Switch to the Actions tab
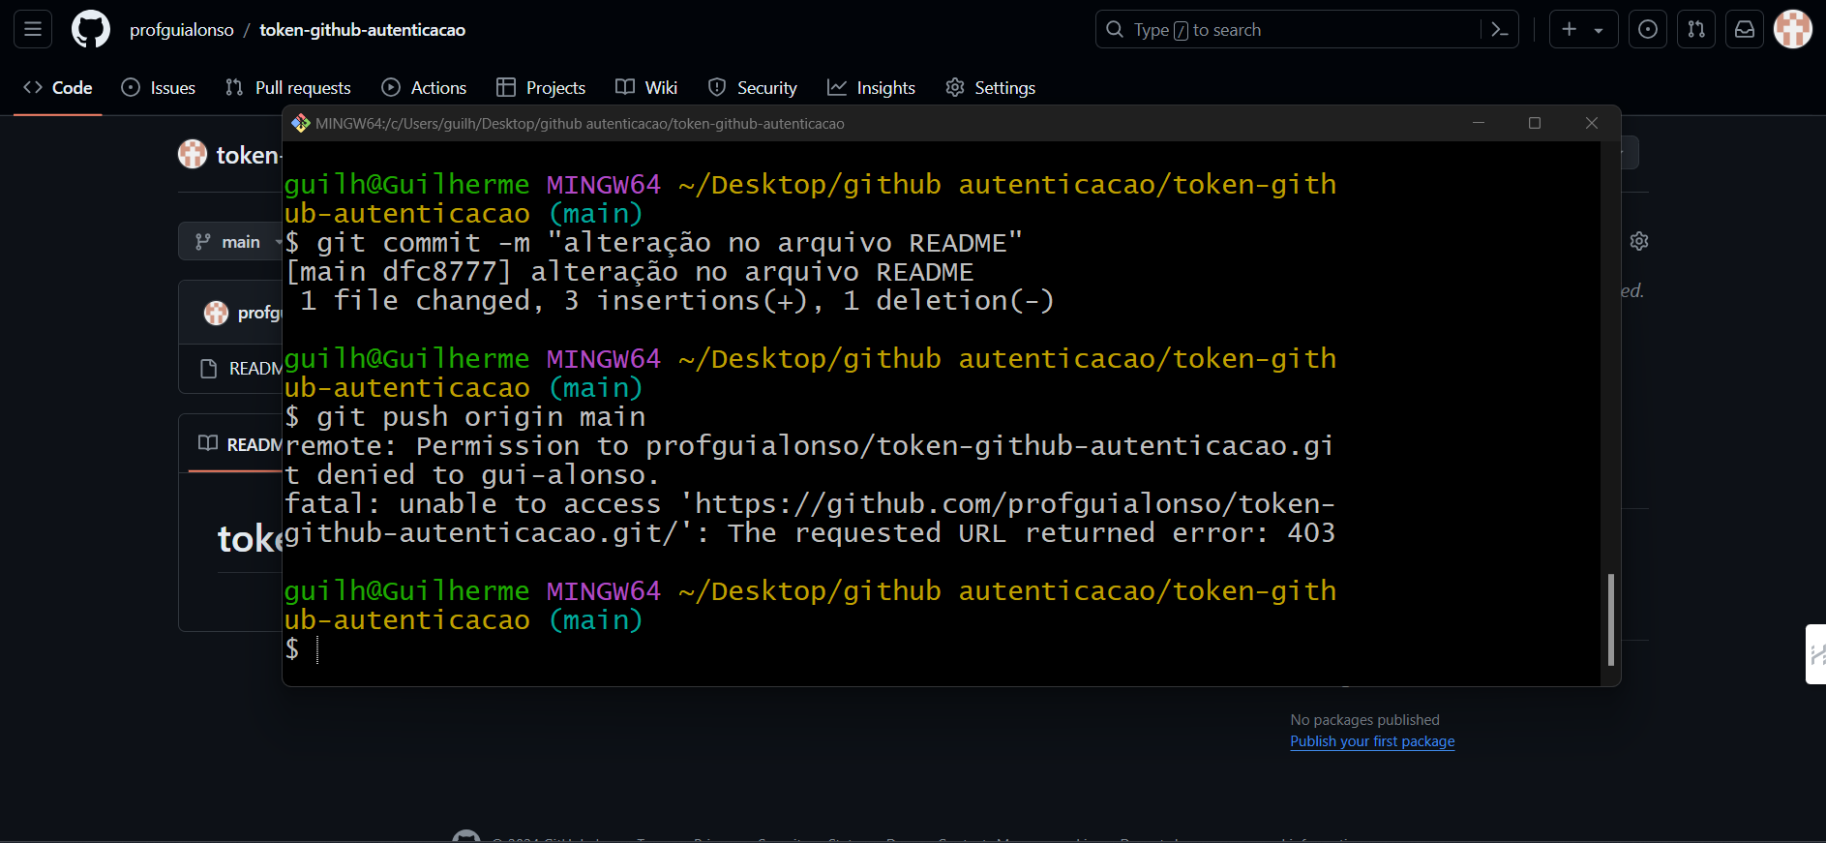Screen dimensions: 1826x843 click(x=424, y=88)
